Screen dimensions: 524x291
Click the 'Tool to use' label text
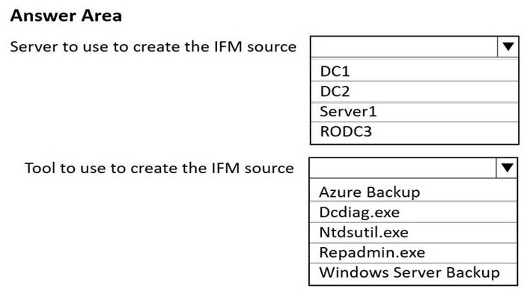pyautogui.click(x=159, y=168)
